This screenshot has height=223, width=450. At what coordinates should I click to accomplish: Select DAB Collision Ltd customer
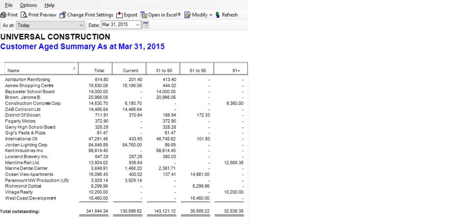pyautogui.click(x=23, y=109)
